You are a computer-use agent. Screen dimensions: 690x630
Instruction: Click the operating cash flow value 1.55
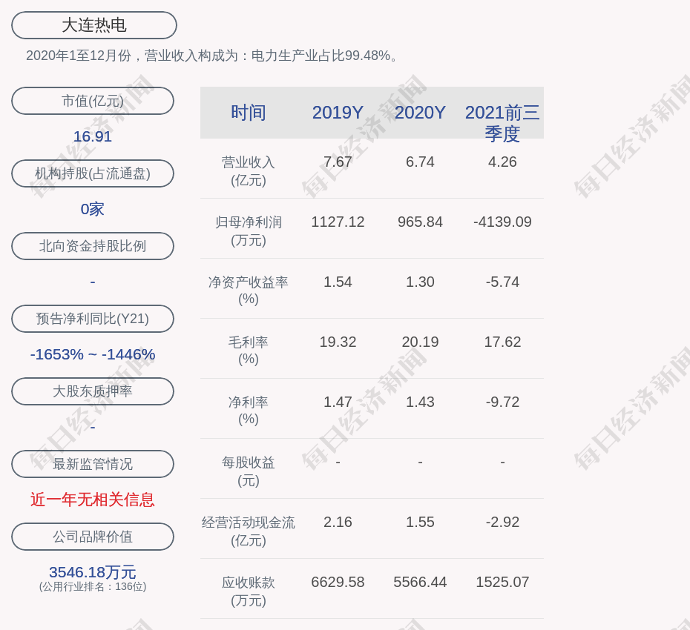pos(420,522)
